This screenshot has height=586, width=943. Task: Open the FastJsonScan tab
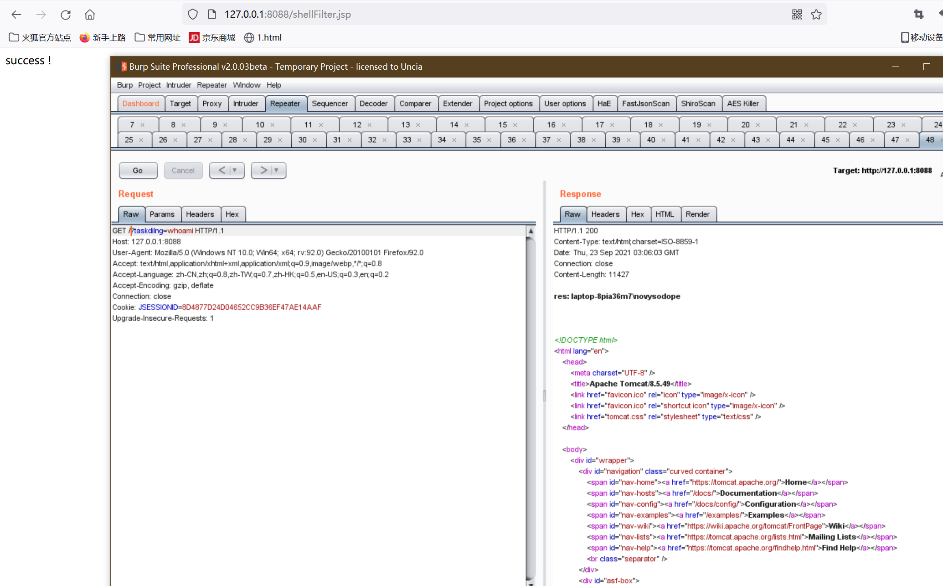point(646,103)
